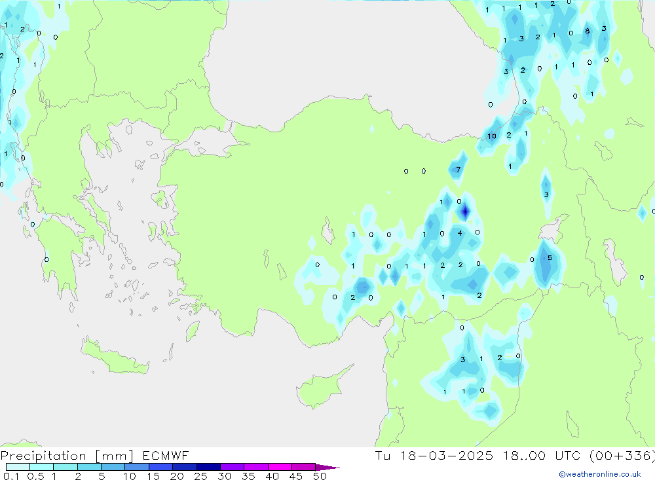Image resolution: width=655 pixels, height=480 pixels.
Task: Click the dark navy peak precipitation cell
Action: tap(465, 212)
